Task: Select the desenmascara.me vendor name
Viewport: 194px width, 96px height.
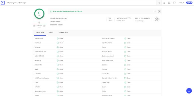Action: [x=40, y=91]
